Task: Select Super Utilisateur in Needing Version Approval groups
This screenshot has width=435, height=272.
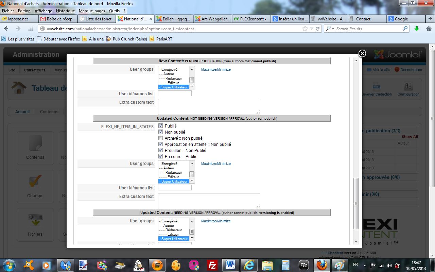Action: 174,239
